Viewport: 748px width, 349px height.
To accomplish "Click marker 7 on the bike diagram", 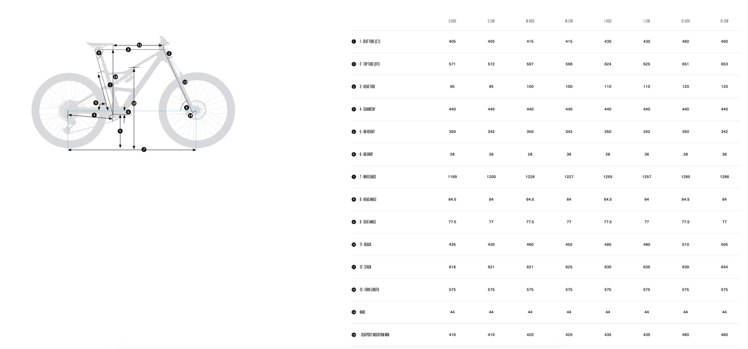I will 144,149.
